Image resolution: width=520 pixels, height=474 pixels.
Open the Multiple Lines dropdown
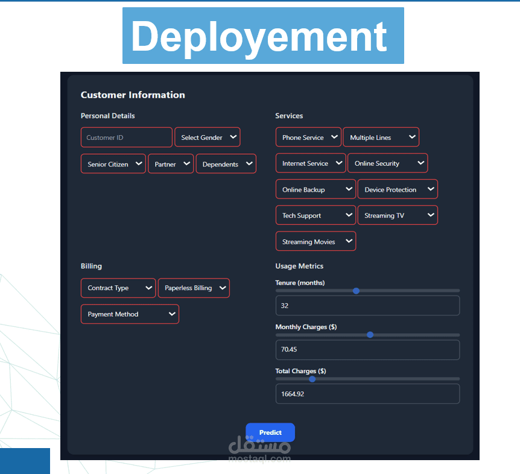coord(381,137)
